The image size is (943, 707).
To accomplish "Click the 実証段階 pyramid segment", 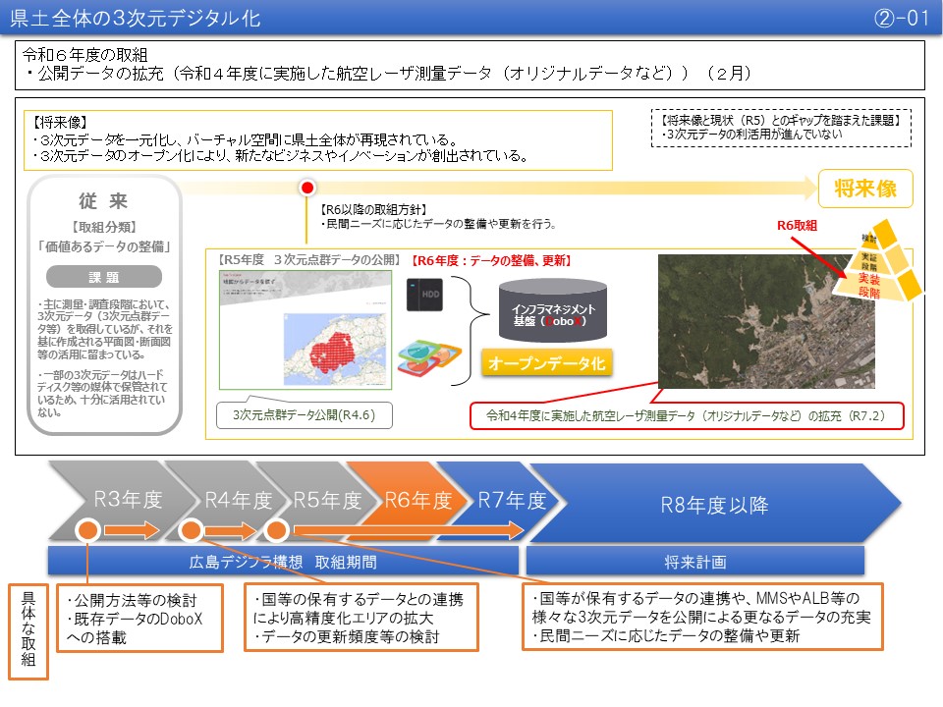I will (868, 262).
